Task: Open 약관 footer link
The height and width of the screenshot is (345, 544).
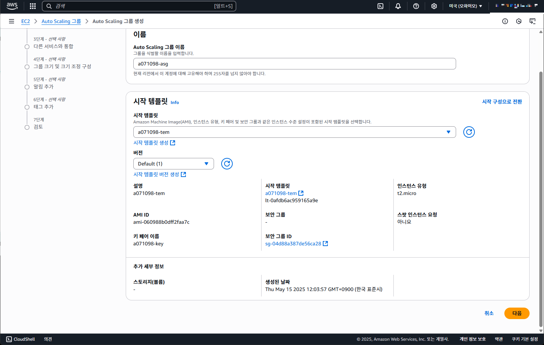Action: click(x=499, y=339)
